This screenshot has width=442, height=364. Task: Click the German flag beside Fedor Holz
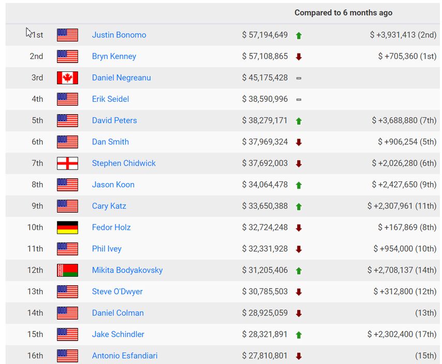coord(67,228)
